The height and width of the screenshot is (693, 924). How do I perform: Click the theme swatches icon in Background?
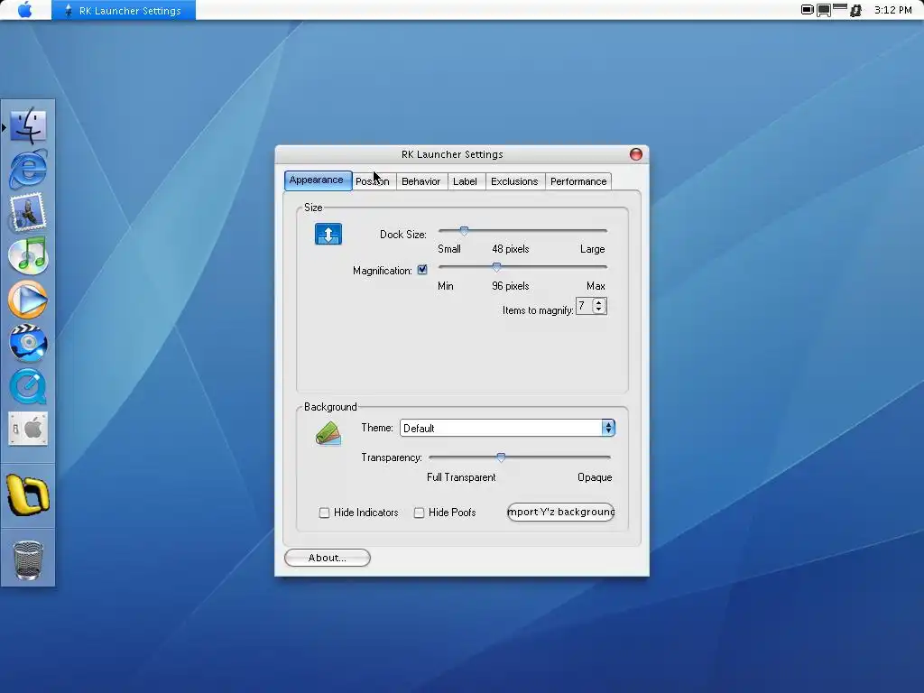[x=328, y=434]
